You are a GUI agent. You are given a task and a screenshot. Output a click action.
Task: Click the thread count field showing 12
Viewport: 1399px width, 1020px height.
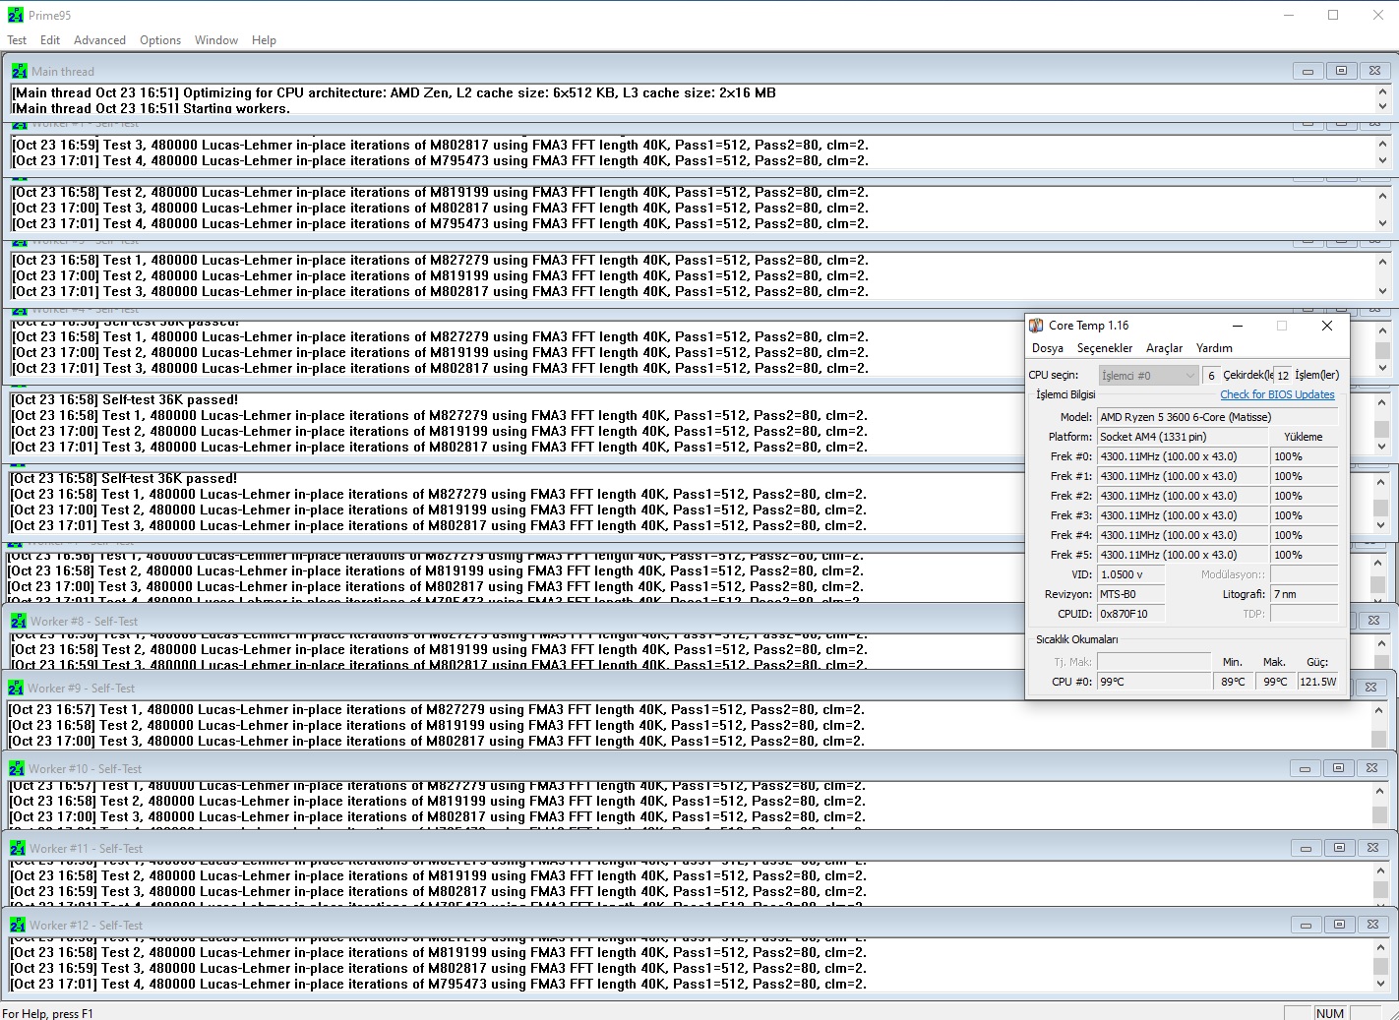pyautogui.click(x=1283, y=376)
